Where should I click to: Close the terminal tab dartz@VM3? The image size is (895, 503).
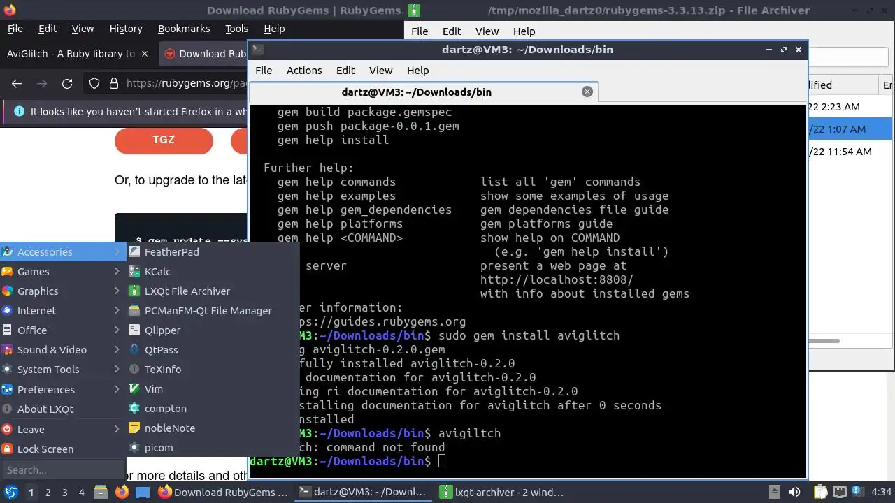(x=587, y=92)
